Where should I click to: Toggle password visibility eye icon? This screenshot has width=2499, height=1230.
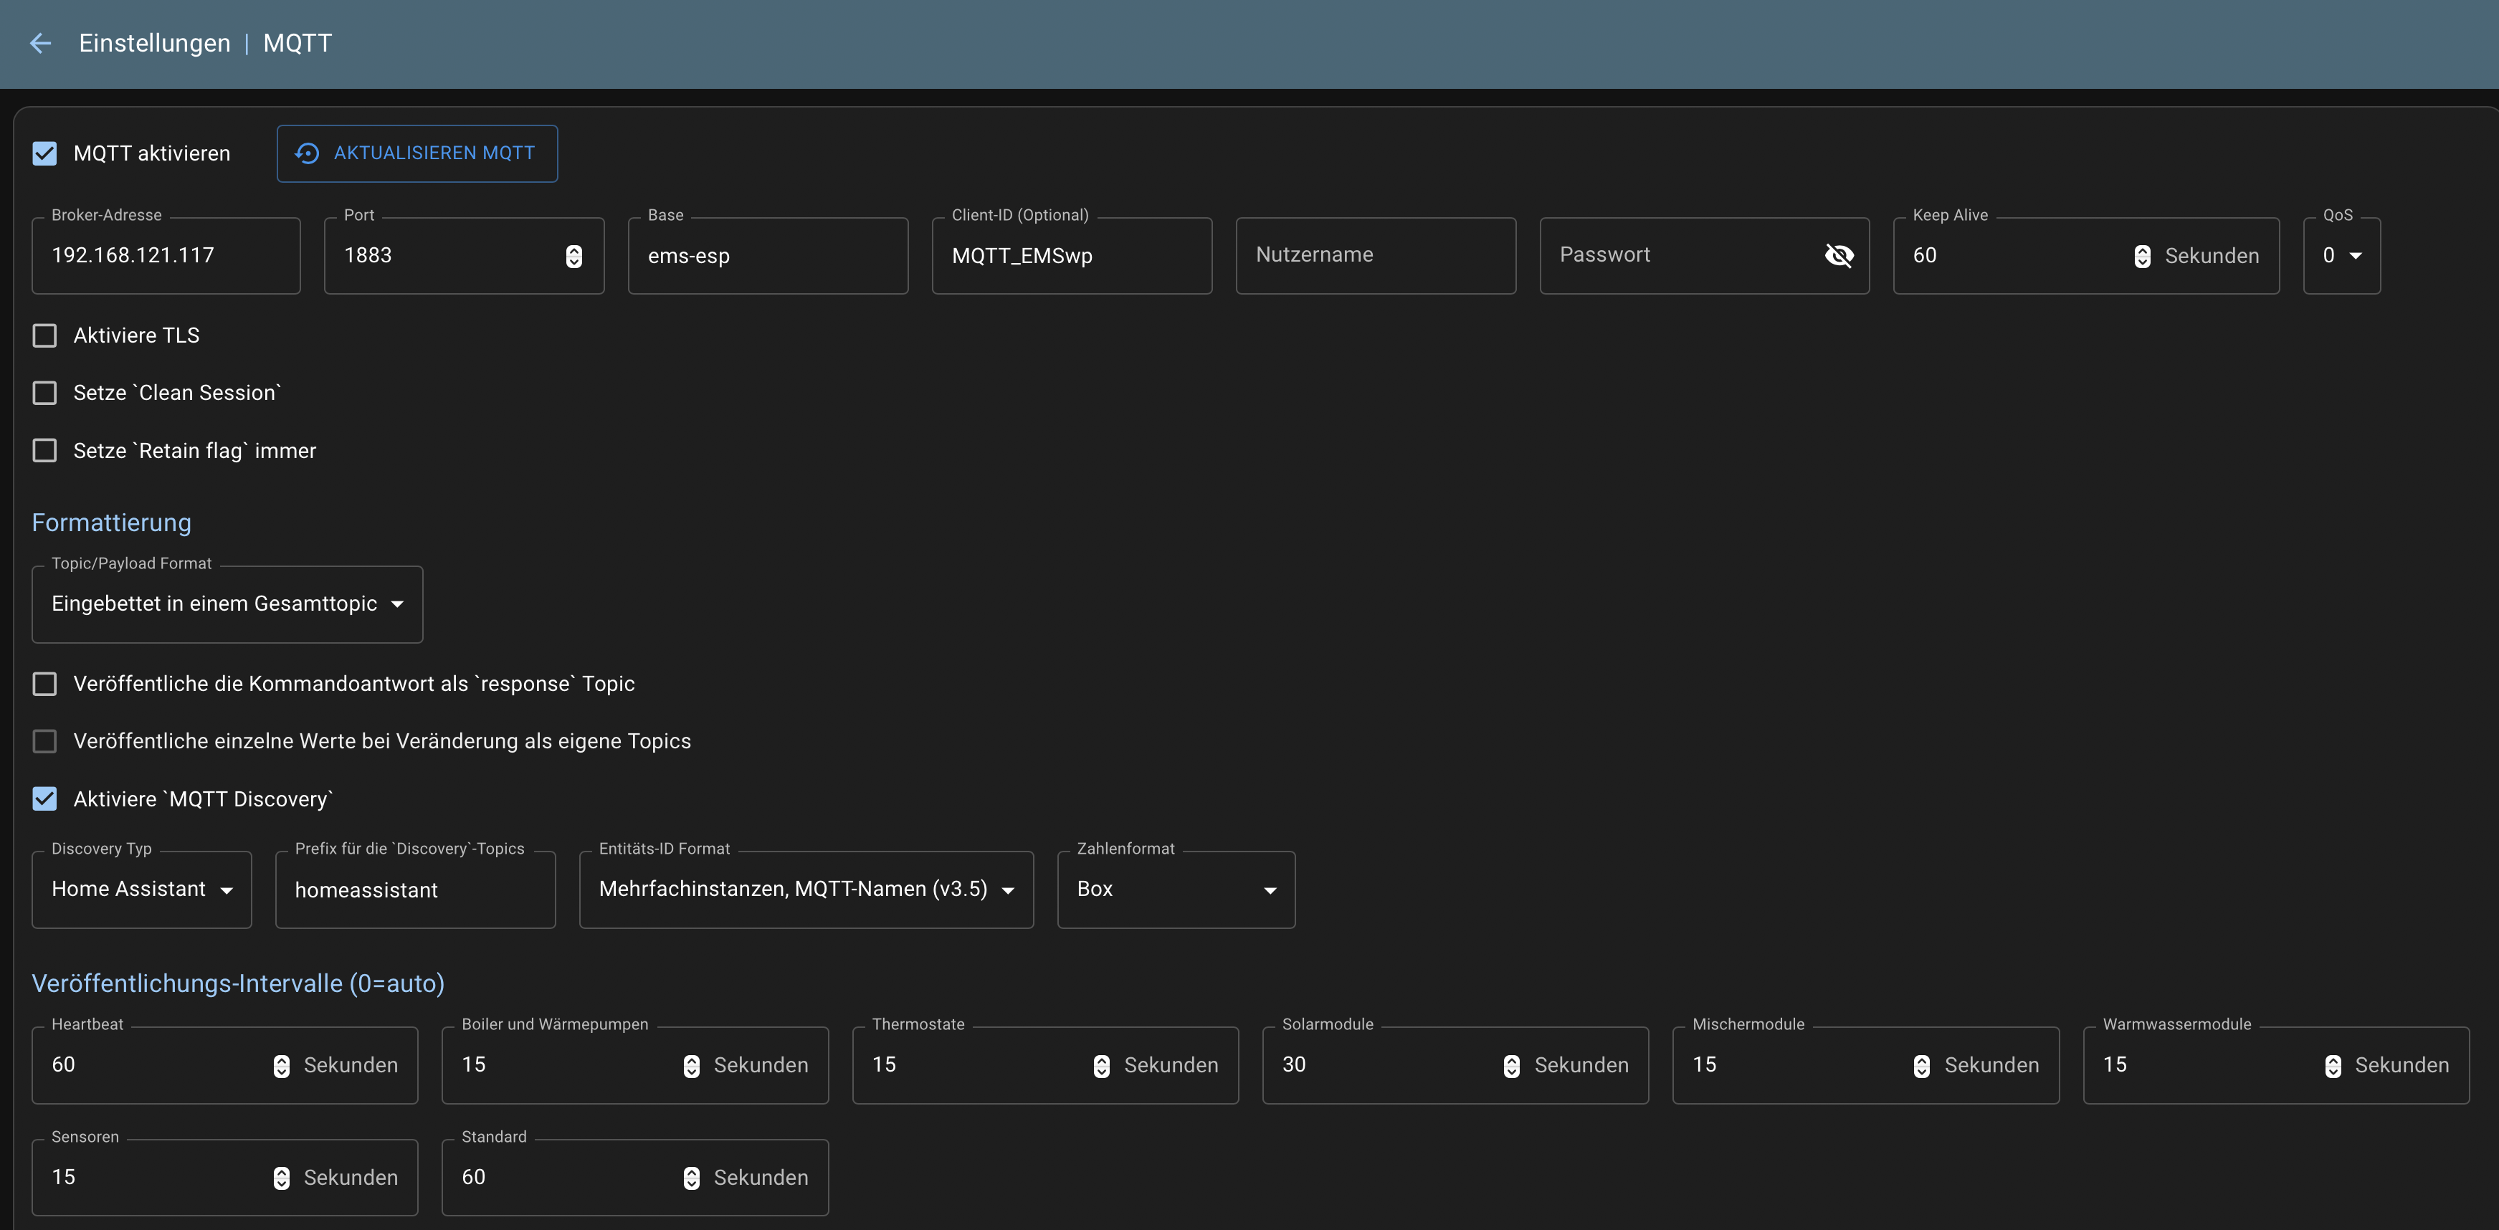[x=1838, y=255]
